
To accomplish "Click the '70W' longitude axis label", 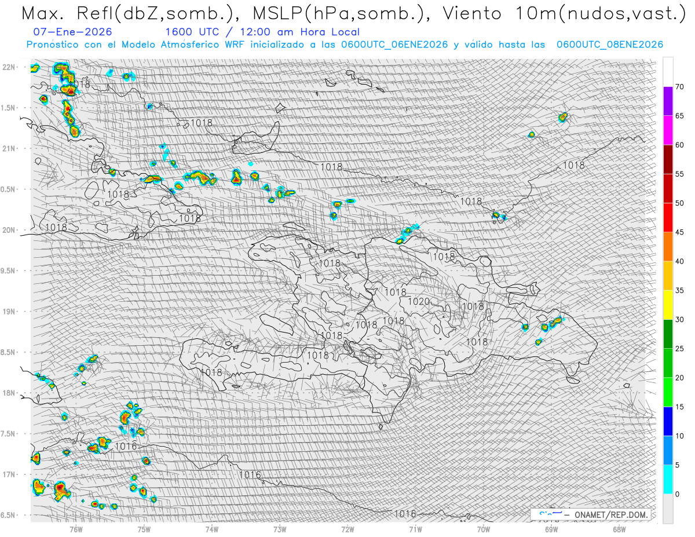I will click(484, 529).
